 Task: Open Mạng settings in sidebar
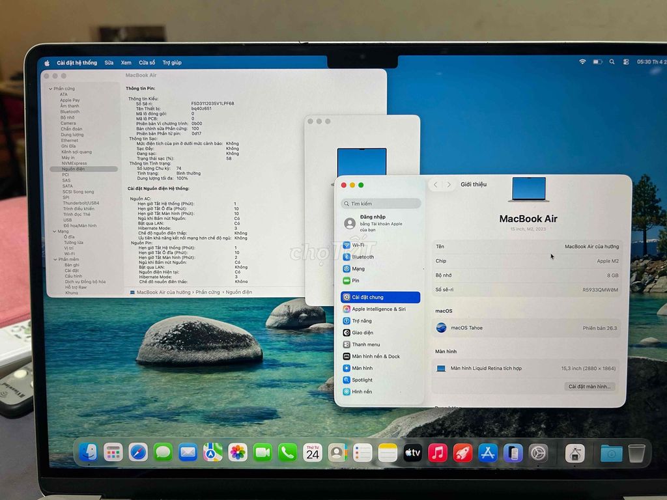pyautogui.click(x=380, y=269)
